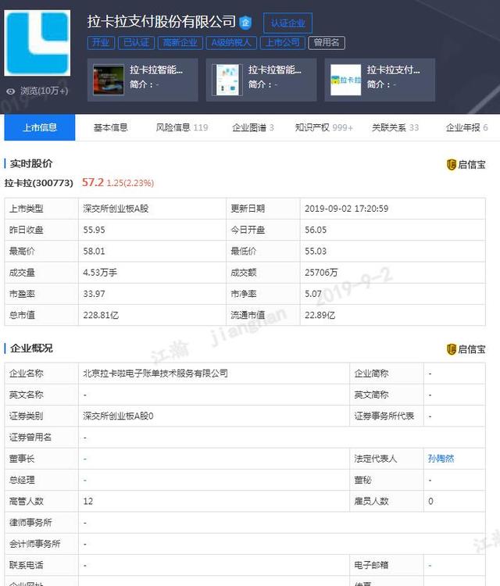
Task: Click company name 北京拉卡啦电子账单技术服务有限公司
Action: 155,373
